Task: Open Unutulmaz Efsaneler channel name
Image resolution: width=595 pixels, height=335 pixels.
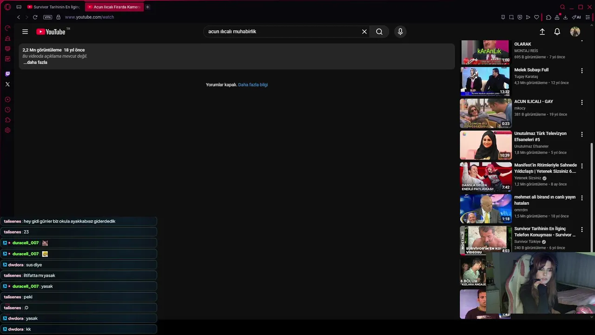Action: pyautogui.click(x=531, y=146)
